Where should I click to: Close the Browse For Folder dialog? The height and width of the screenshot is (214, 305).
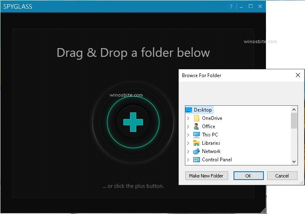[298, 75]
